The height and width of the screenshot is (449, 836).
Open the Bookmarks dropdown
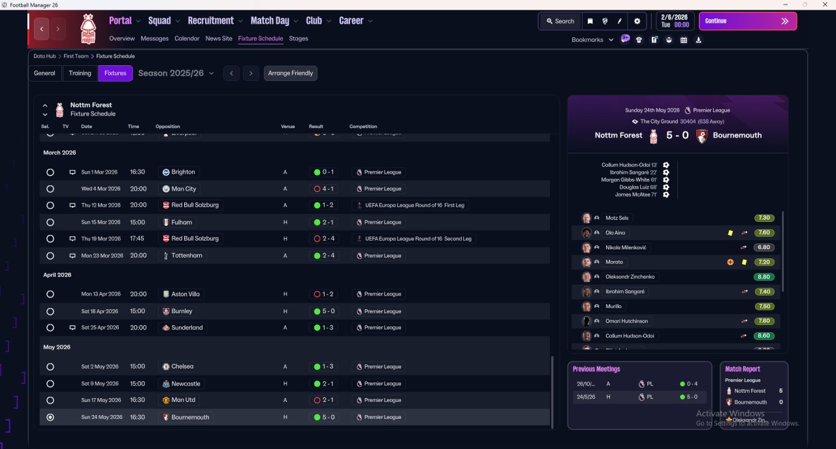pos(592,40)
